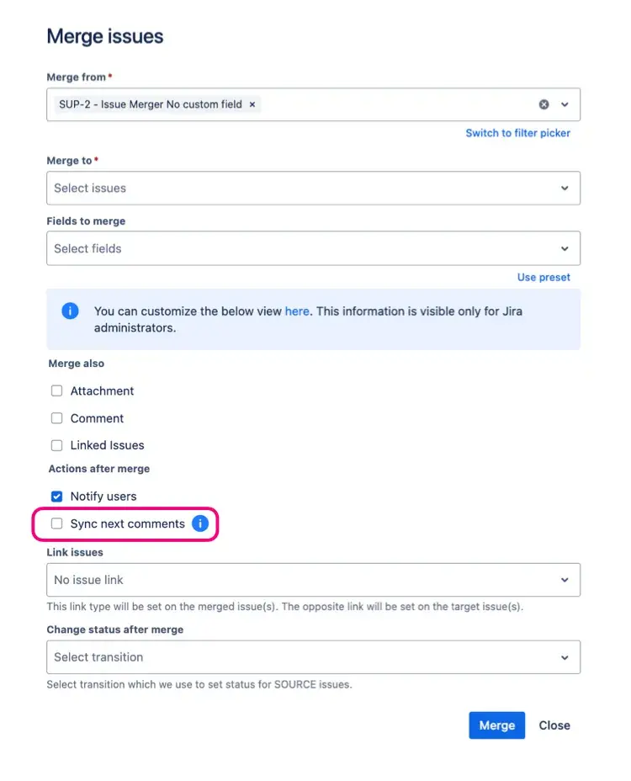Follow the "here" customization link
The image size is (631, 781).
pyautogui.click(x=297, y=311)
